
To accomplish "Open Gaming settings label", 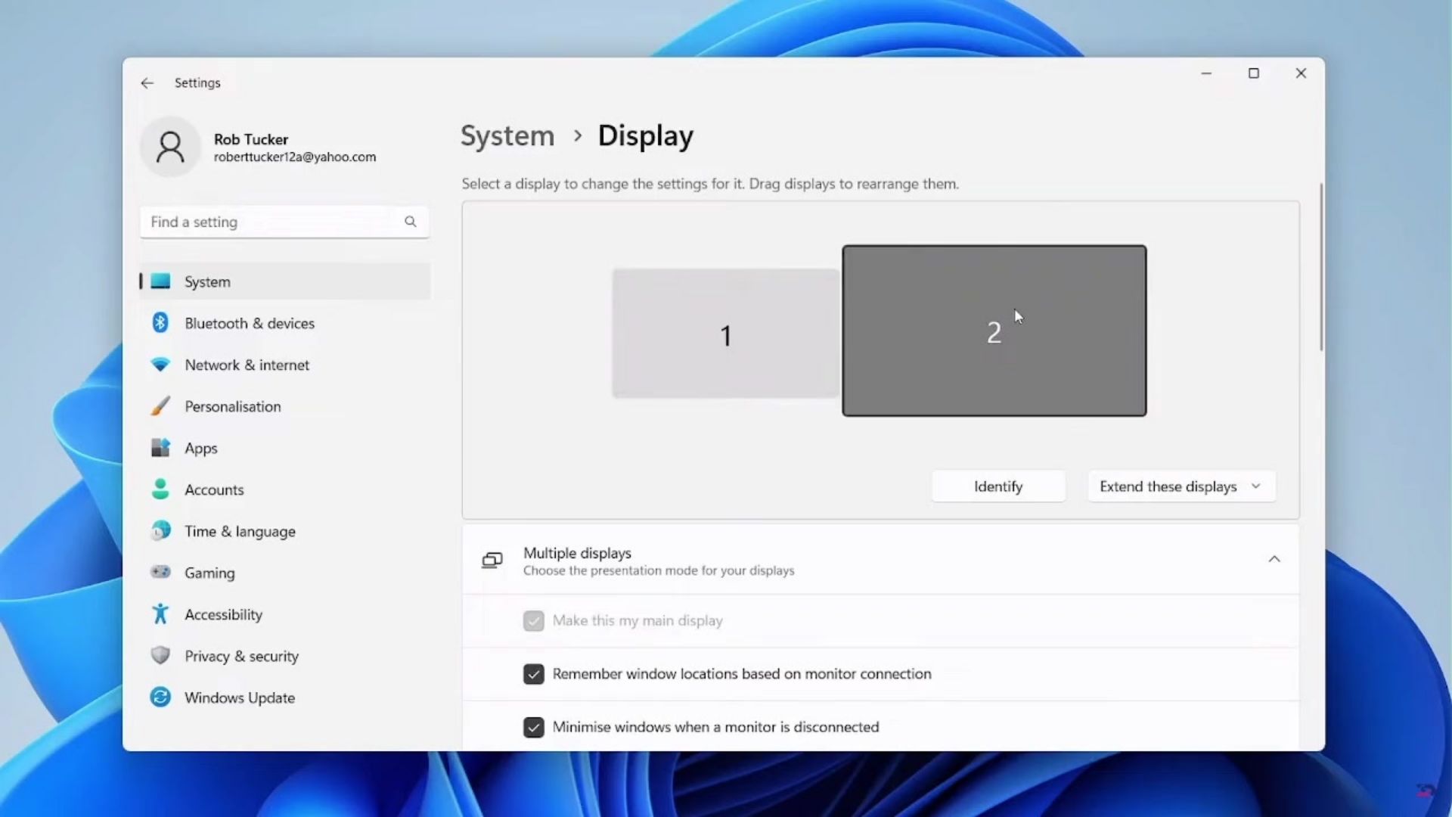I will pyautogui.click(x=209, y=573).
